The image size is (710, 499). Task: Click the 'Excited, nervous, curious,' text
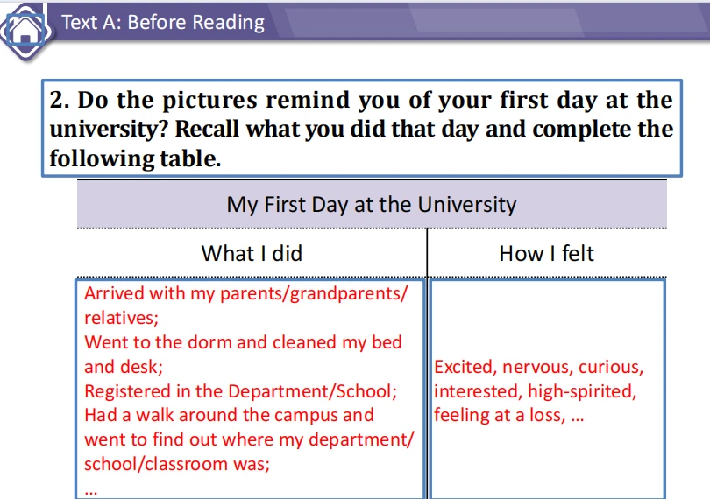[x=538, y=367]
